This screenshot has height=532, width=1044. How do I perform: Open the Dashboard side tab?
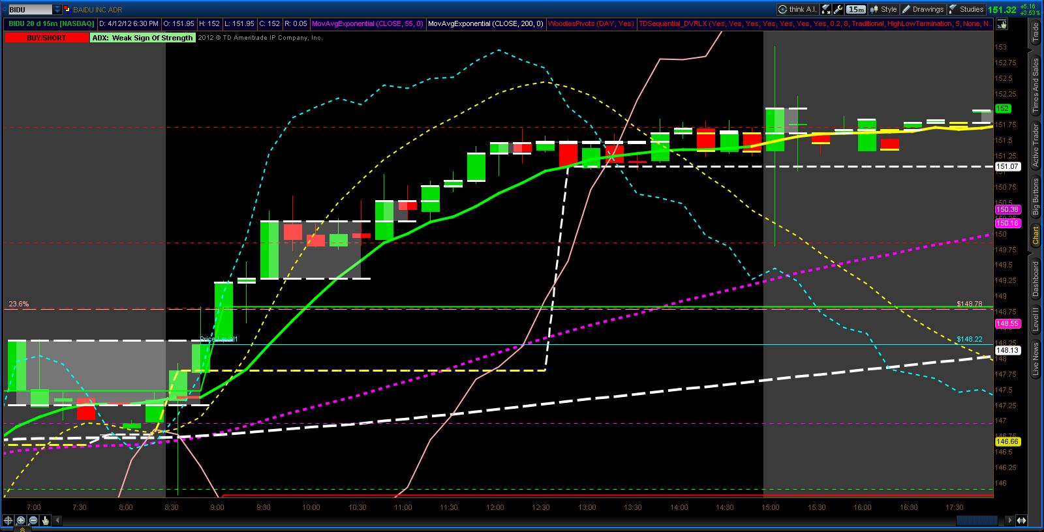pos(1035,278)
